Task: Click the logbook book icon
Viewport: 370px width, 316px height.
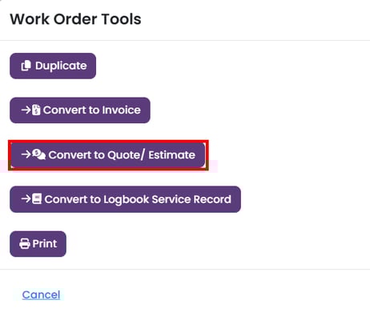Action: pyautogui.click(x=37, y=199)
